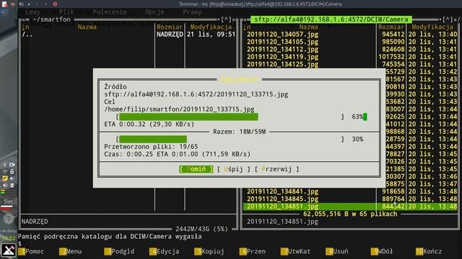462x259 pixels.
Task: Open the Prawy menu
Action: [192, 12]
